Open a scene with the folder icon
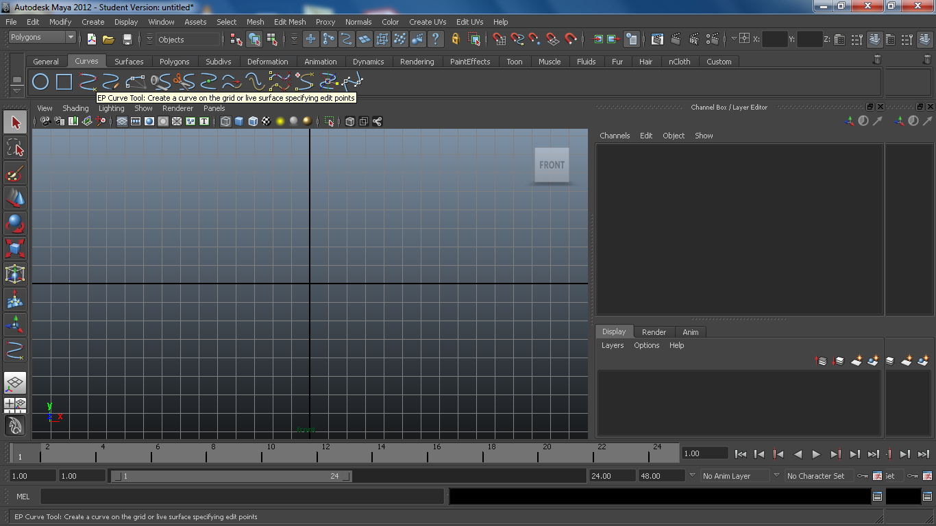 pos(109,39)
